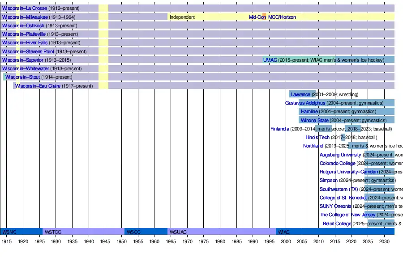Open the UMAC conference link

[x=270, y=60]
